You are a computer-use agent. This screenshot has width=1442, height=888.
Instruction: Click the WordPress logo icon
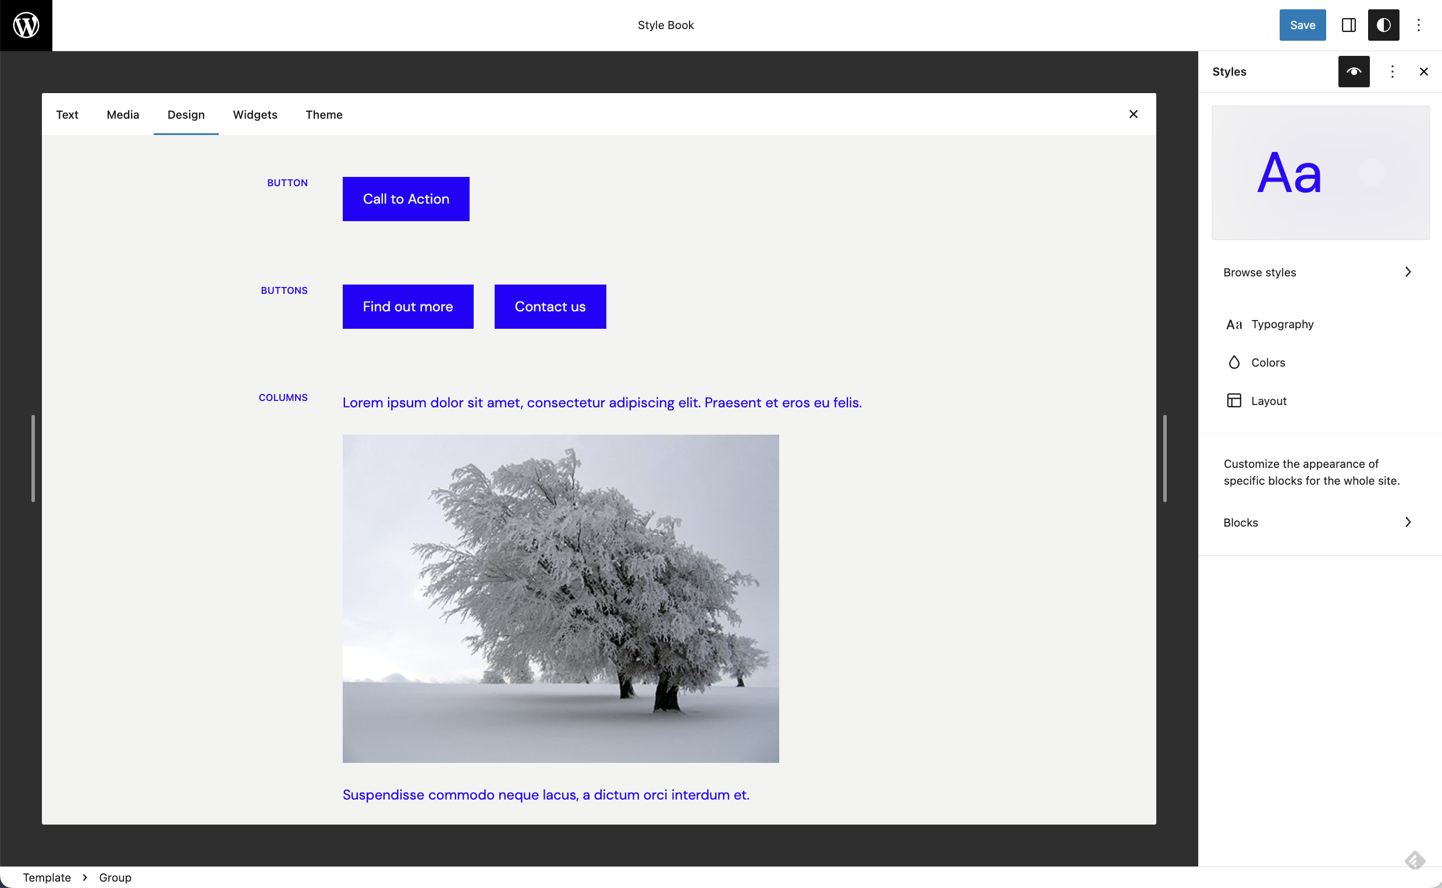[x=26, y=25]
